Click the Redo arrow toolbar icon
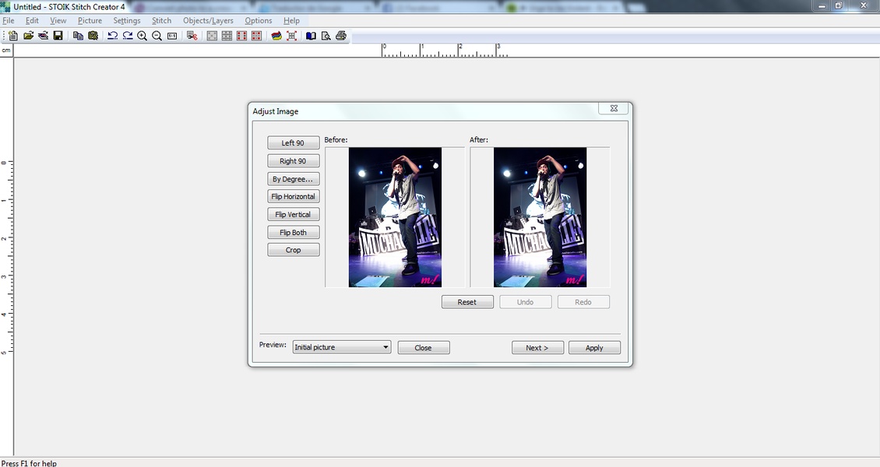 point(127,36)
